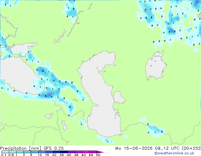The image size is (201, 156).
Task: Click the 'Precipitation [mm]' title text
Action: coord(20,148)
